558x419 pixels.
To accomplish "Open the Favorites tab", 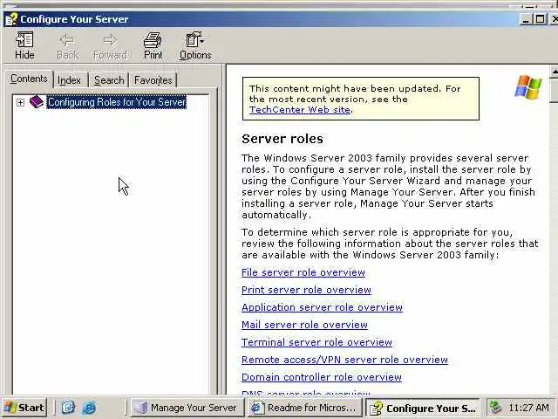I will 153,80.
